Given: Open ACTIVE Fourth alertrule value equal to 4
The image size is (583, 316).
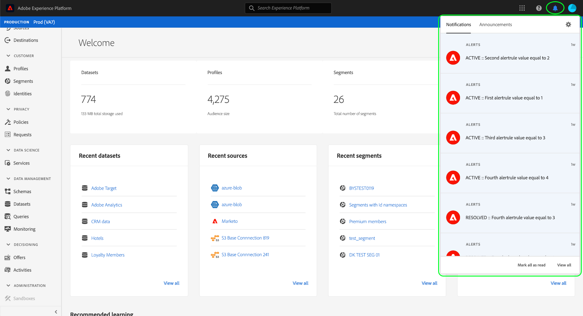Looking at the screenshot, I should (510, 173).
